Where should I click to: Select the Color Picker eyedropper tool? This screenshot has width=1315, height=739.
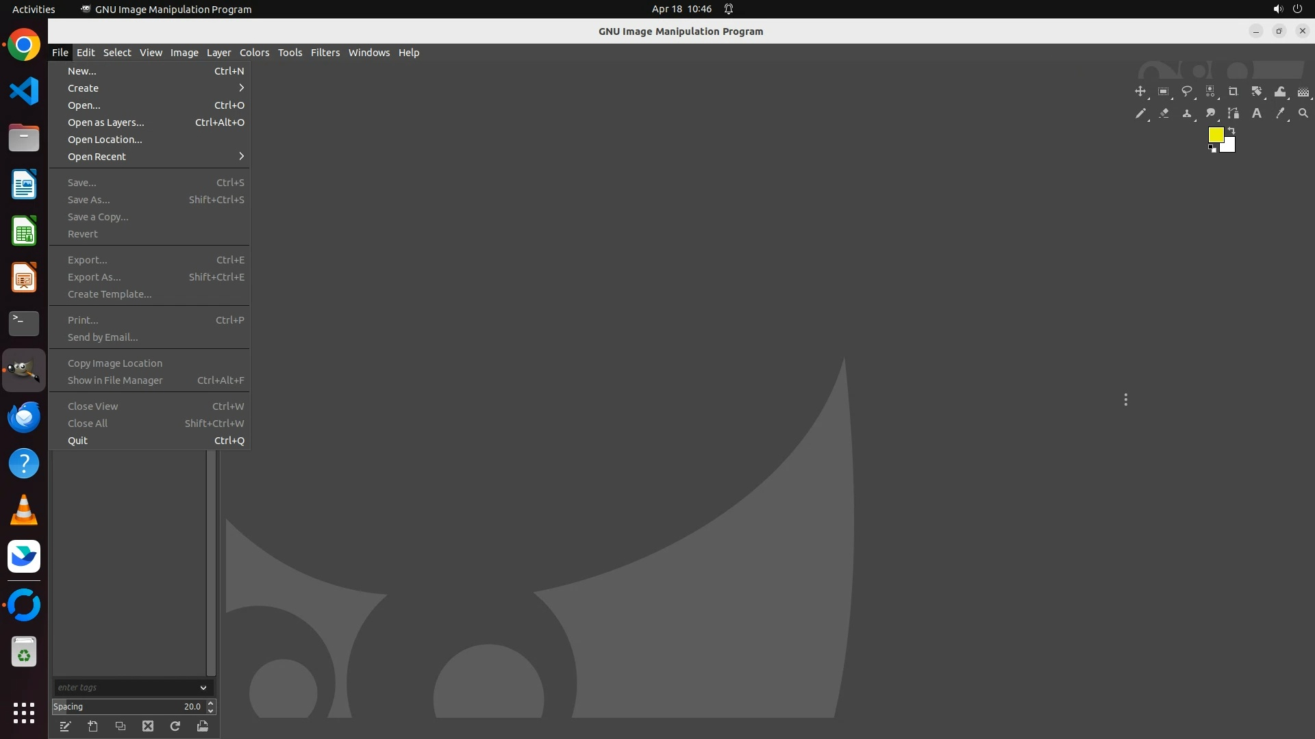point(1279,114)
